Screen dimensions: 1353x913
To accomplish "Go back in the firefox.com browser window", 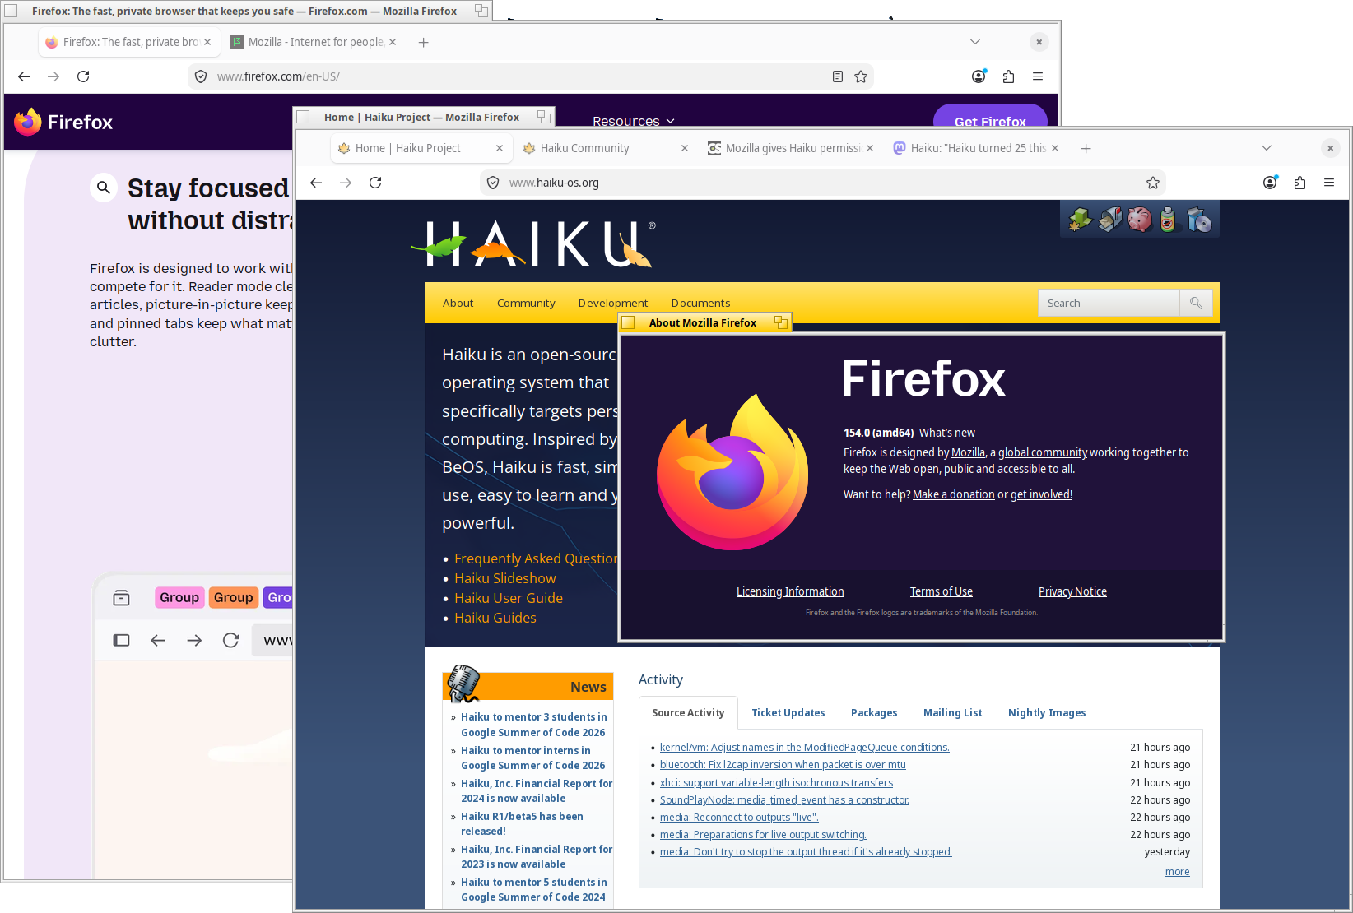I will (x=24, y=76).
